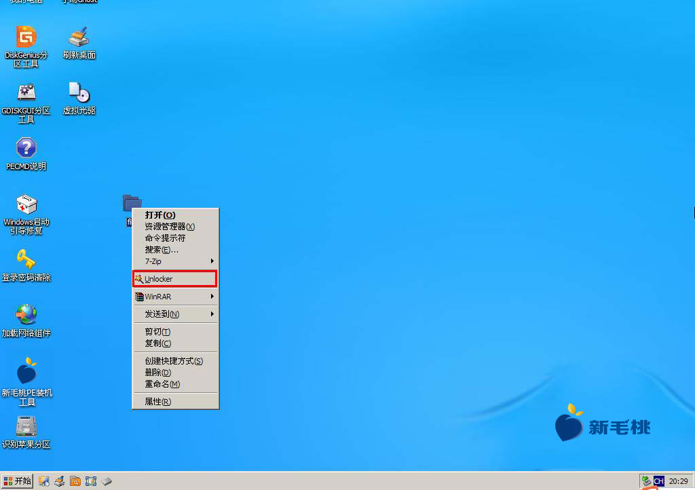
Task: Click the PECMD说明 help icon
Action: click(26, 154)
